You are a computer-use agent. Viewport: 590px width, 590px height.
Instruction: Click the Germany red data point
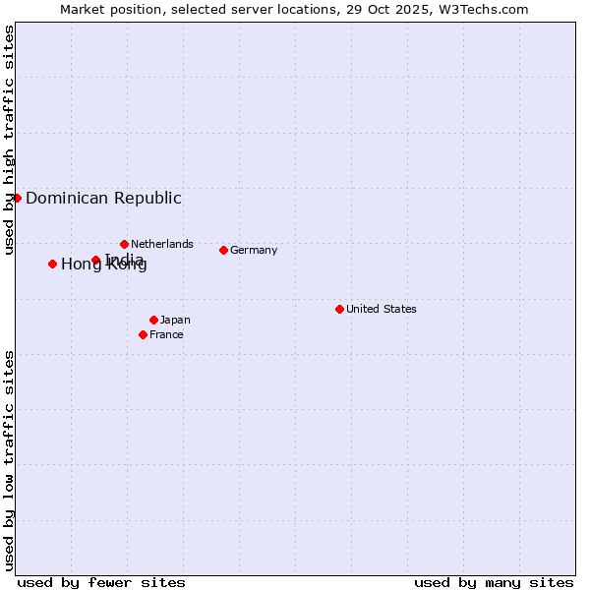223,250
